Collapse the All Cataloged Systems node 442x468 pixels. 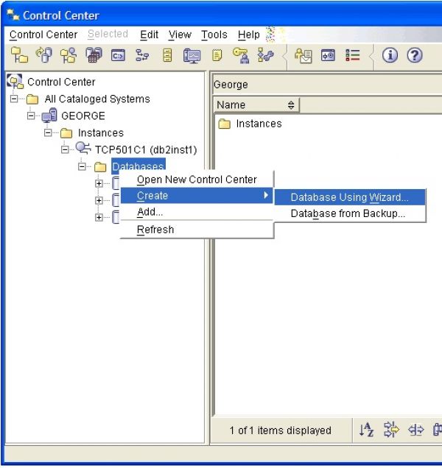point(14,99)
